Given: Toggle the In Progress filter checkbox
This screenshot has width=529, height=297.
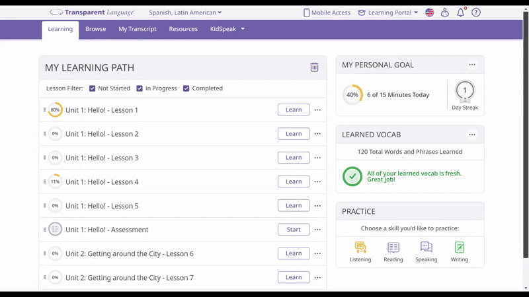Looking at the screenshot, I should coord(140,88).
